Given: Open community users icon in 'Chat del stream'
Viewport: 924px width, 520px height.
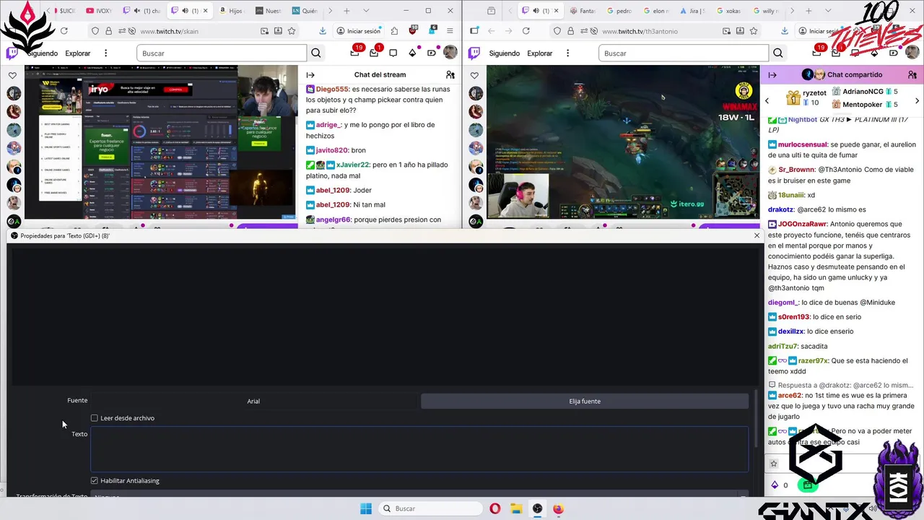Looking at the screenshot, I should [x=450, y=75].
